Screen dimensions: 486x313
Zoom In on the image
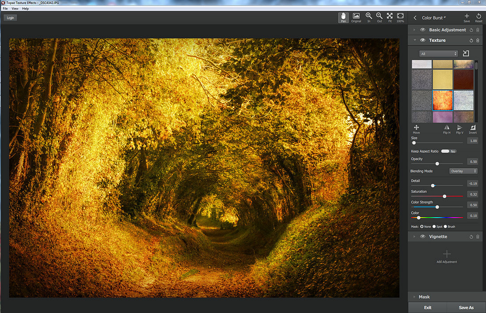(369, 18)
